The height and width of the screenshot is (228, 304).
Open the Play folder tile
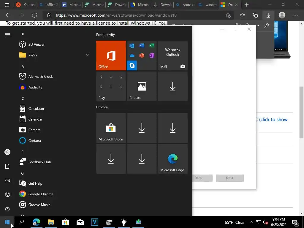(x=111, y=86)
